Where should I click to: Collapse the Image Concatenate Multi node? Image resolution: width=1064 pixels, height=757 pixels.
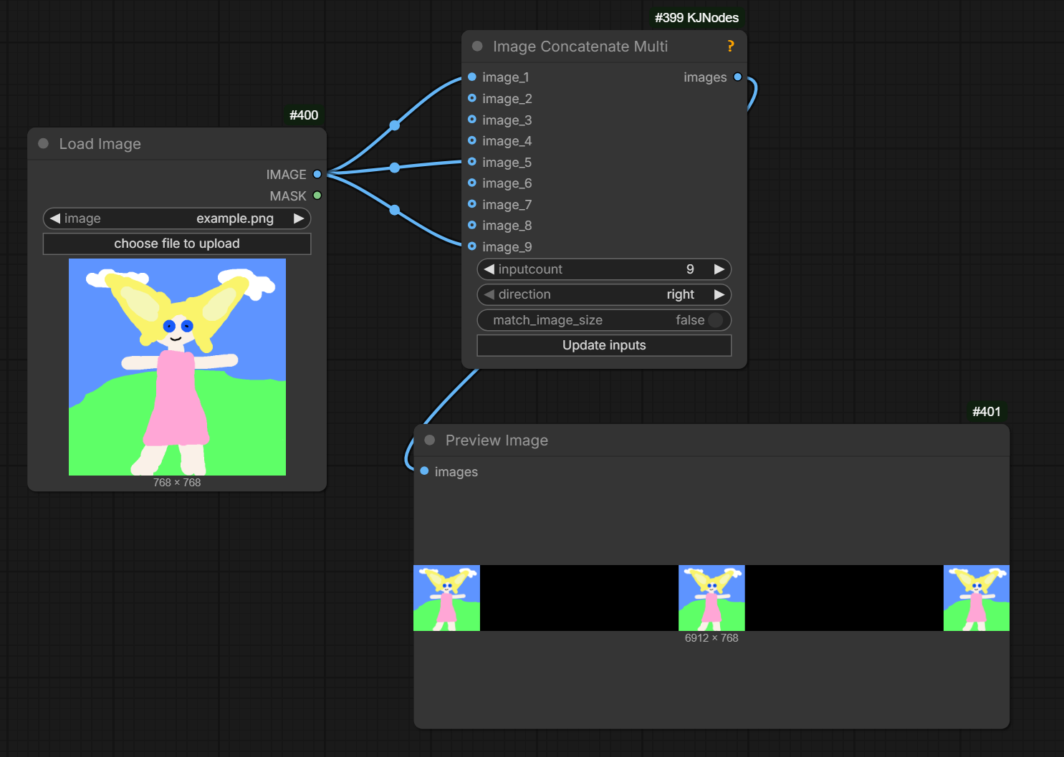pyautogui.click(x=477, y=46)
